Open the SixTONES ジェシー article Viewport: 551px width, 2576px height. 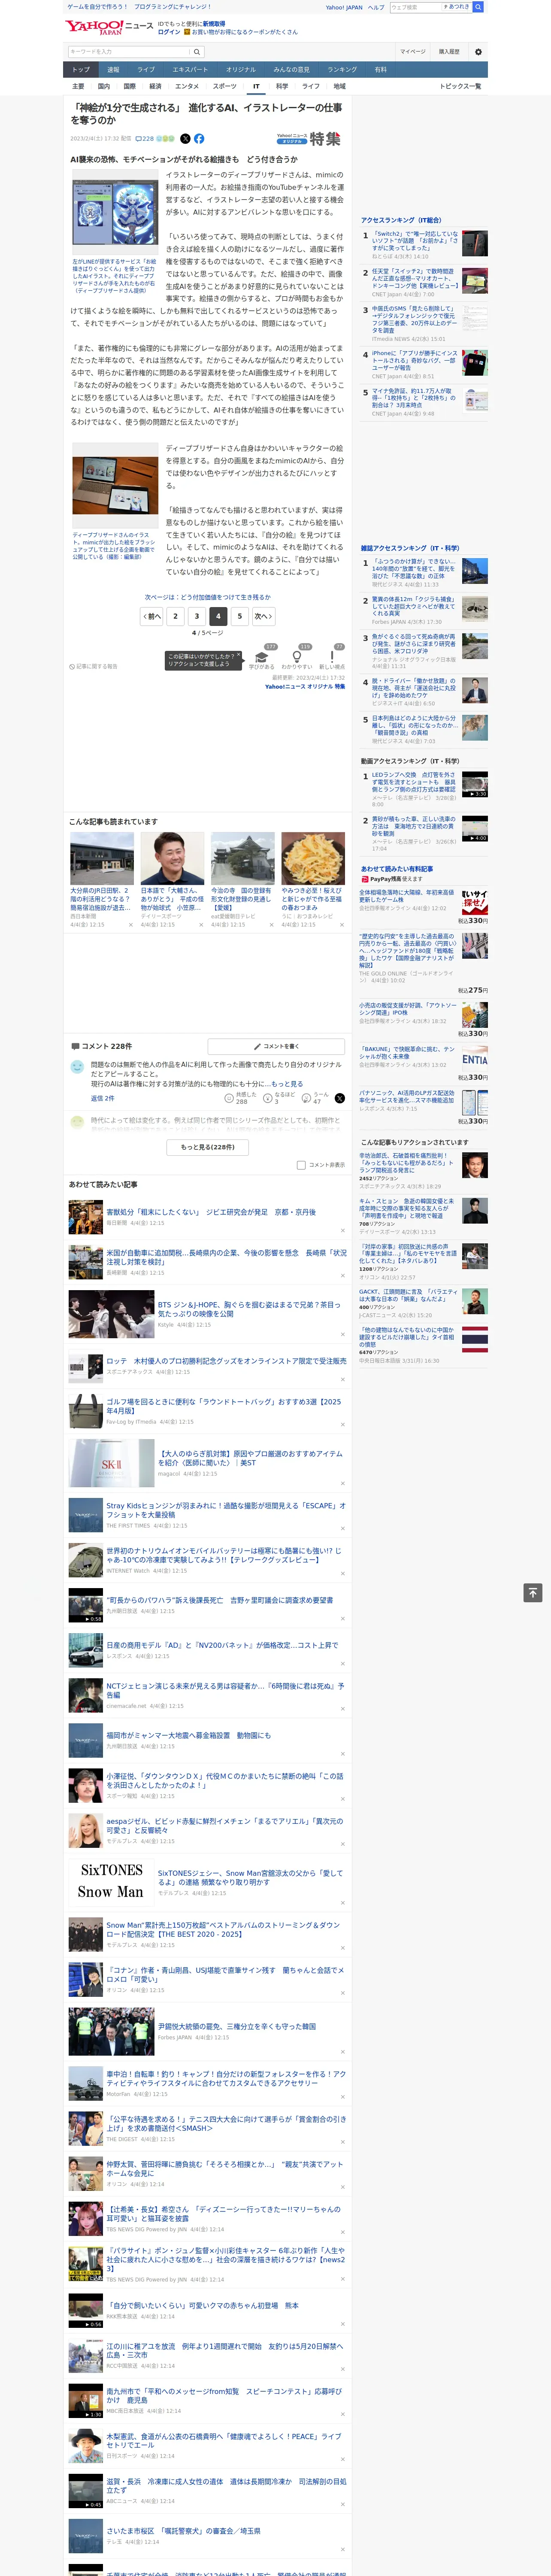pyautogui.click(x=250, y=1877)
